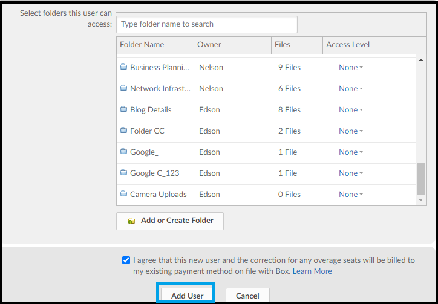438x304 pixels.
Task: Click the folder list scrollbar up arrow
Action: (x=420, y=60)
